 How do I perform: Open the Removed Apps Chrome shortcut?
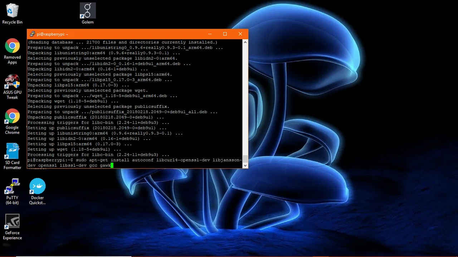click(12, 51)
